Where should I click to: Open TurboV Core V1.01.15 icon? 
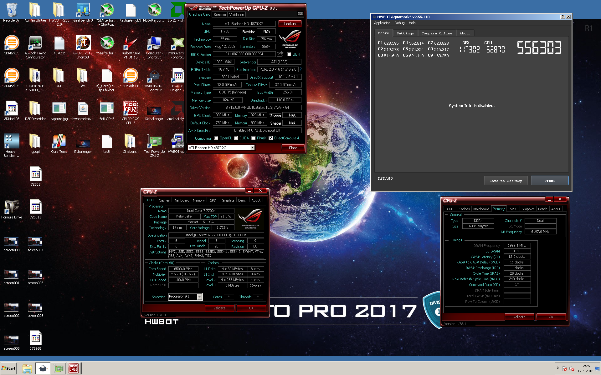tap(131, 47)
